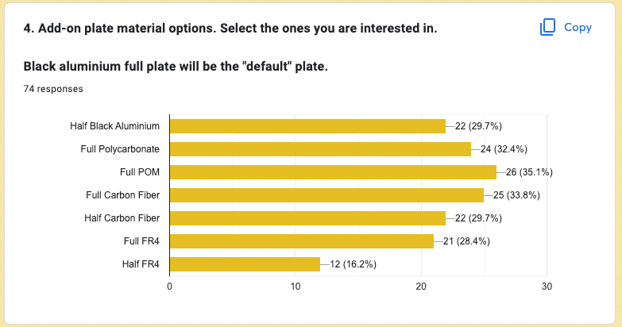Click the question 4 title text
This screenshot has height=327, width=622.
tap(230, 29)
